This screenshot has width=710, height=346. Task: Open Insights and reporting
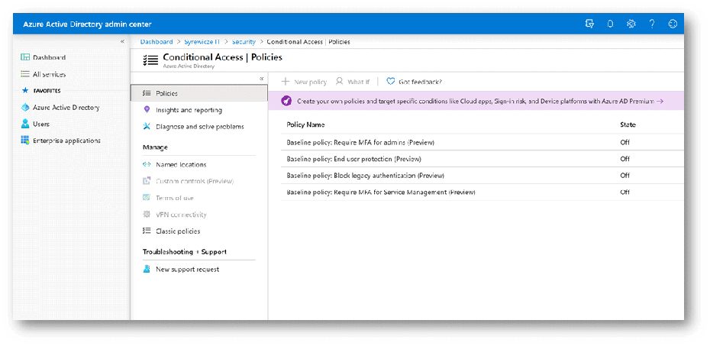coord(189,110)
